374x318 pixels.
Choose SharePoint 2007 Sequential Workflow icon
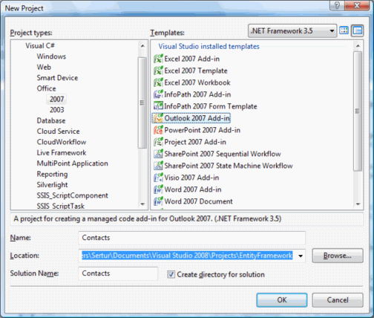click(x=158, y=154)
